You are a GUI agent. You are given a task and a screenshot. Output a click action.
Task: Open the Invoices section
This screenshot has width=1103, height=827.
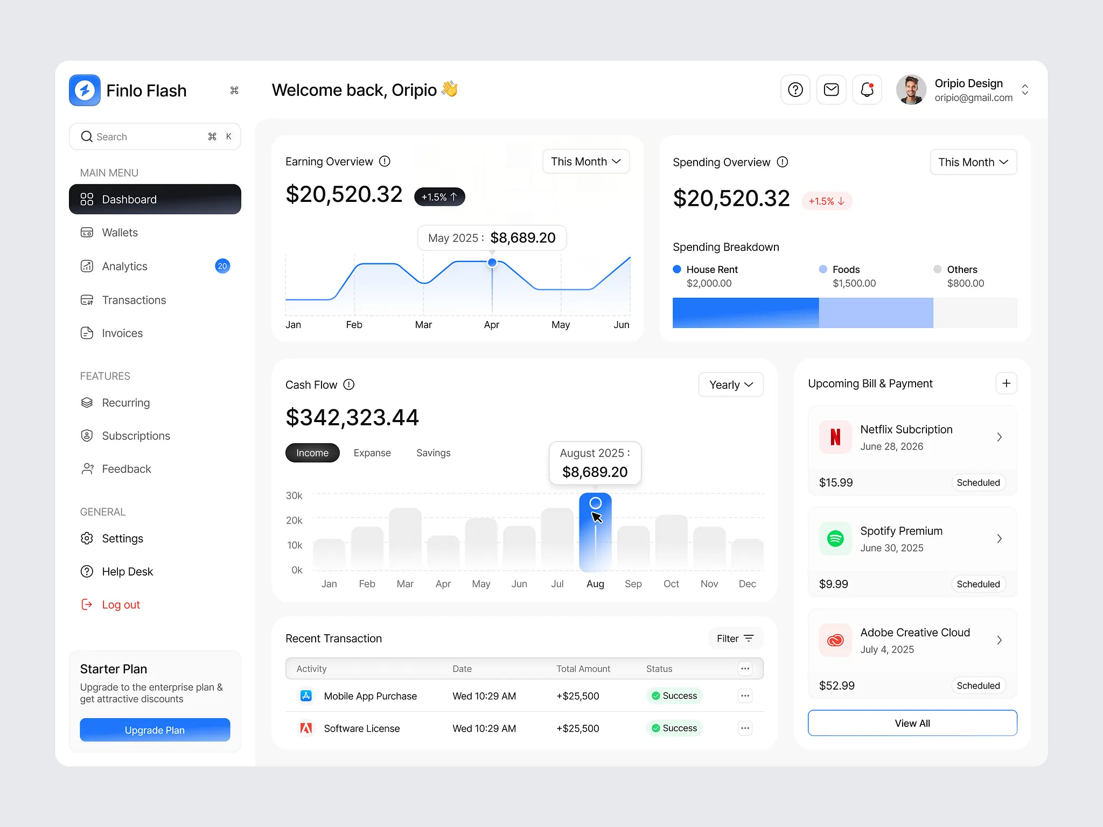tap(121, 333)
